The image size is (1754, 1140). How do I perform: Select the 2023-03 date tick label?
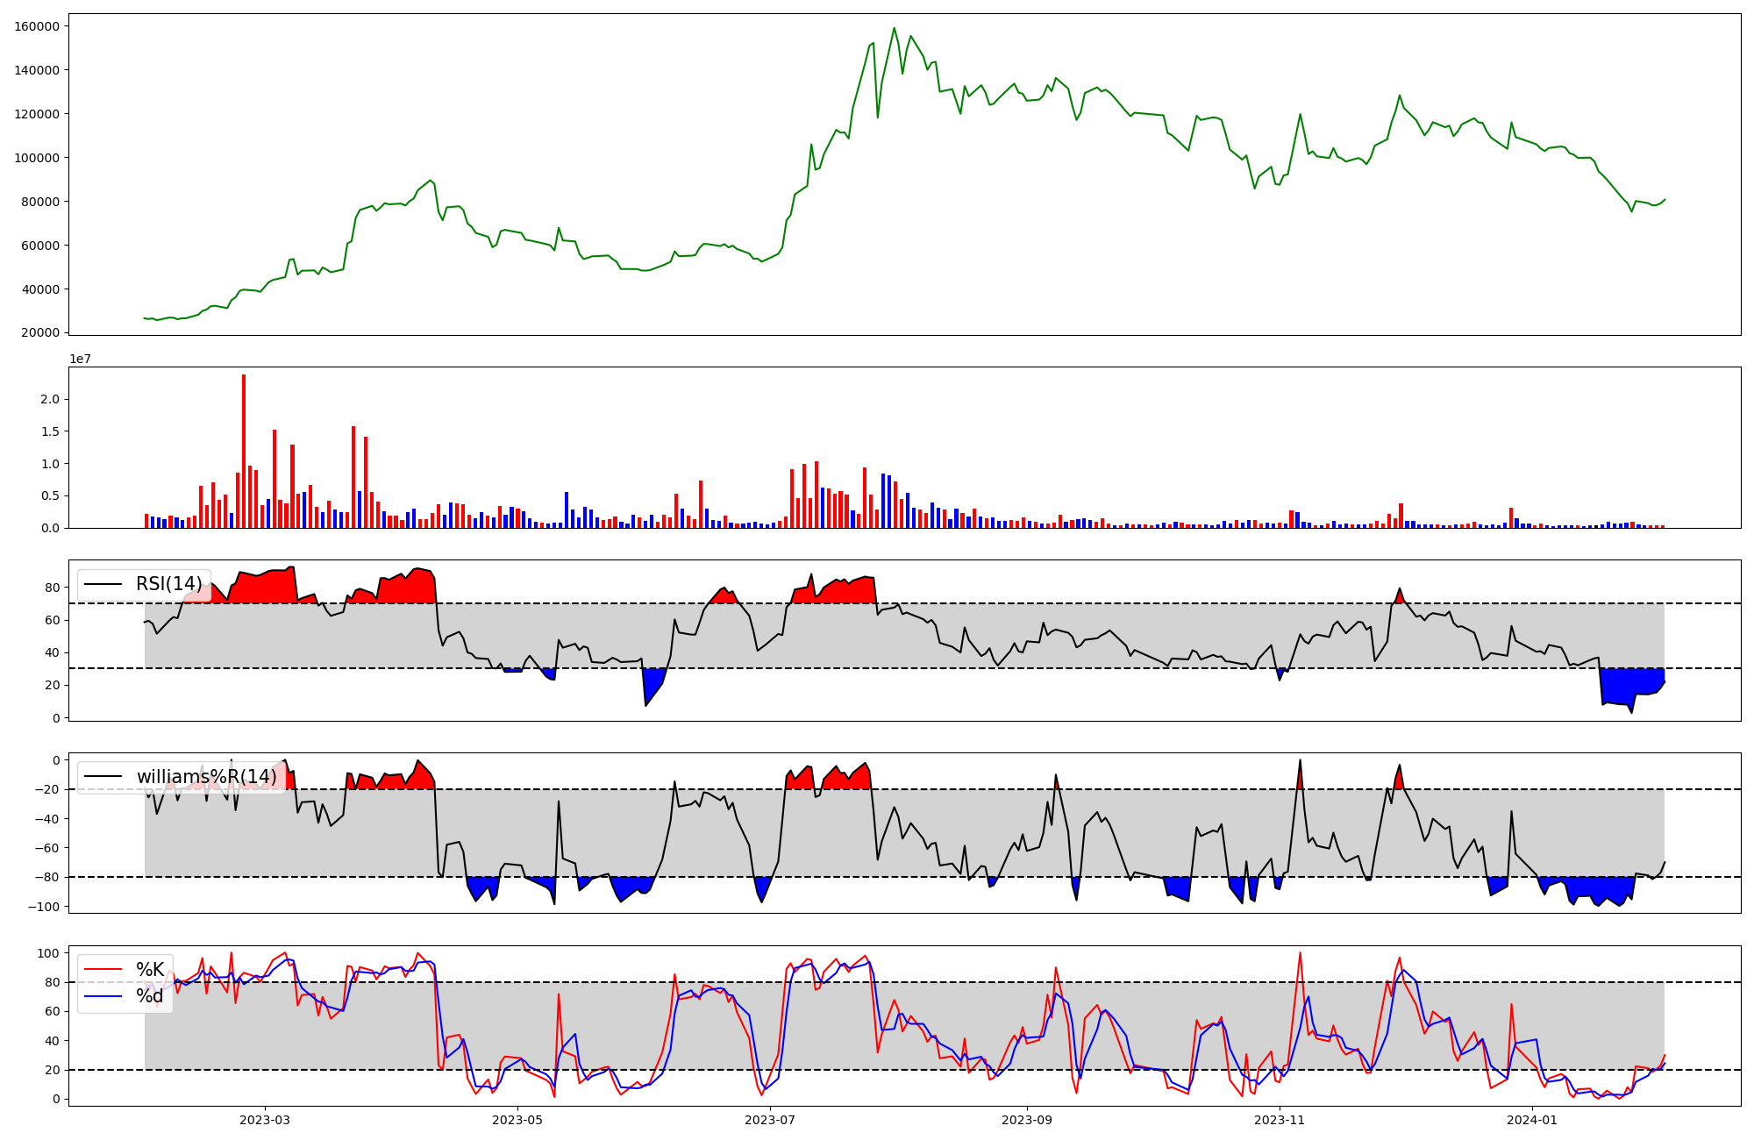coord(265,1120)
